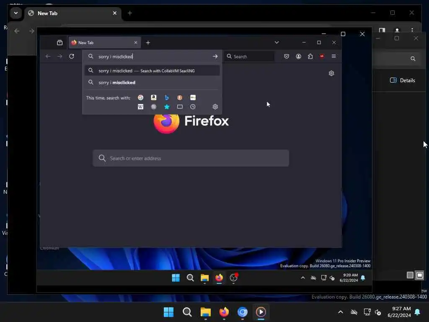The image size is (429, 322).
Task: Click the Go arrow in Firefox address bar
Action: tap(215, 57)
